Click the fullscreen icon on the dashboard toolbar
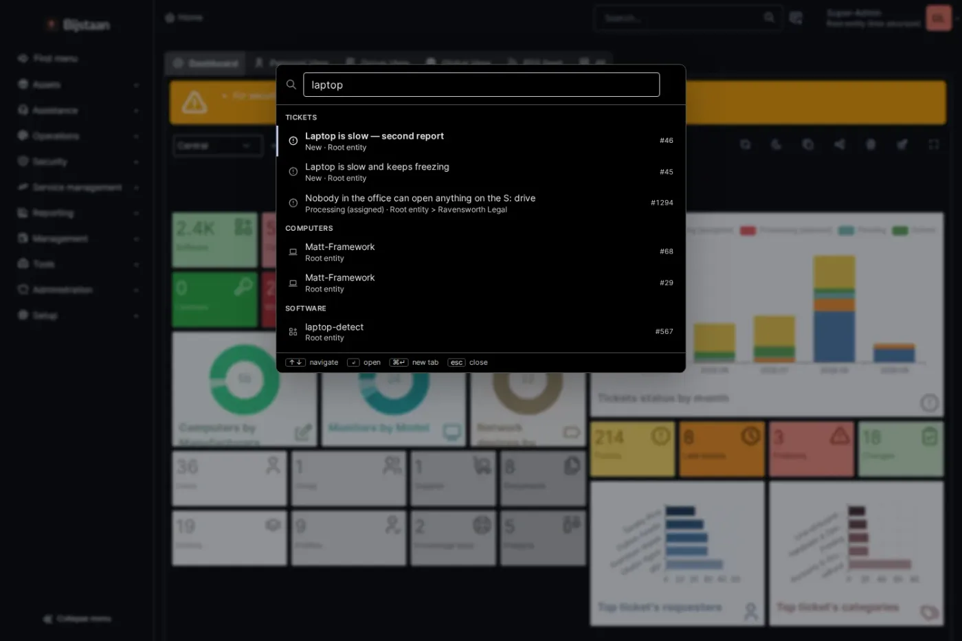The height and width of the screenshot is (641, 962). (x=933, y=144)
